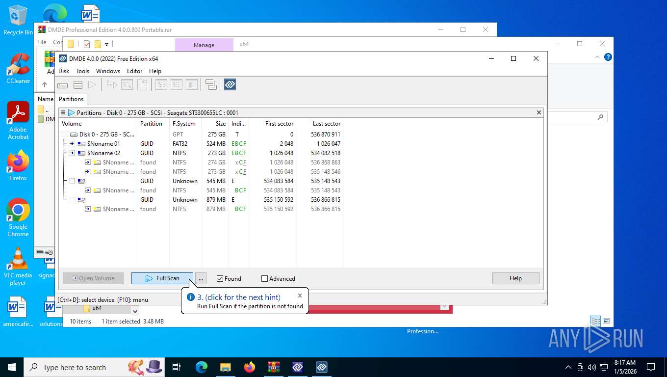Viewport: 667px width, 377px height.
Task: Open Full Scan options ellipsis button
Action: [x=201, y=278]
